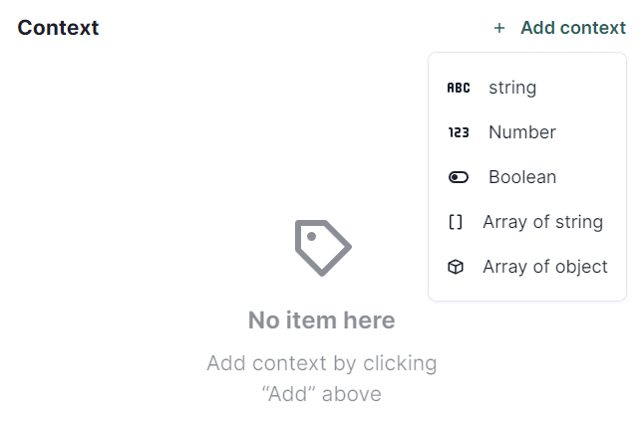Select Array of string option
This screenshot has width=644, height=422.
542,222
